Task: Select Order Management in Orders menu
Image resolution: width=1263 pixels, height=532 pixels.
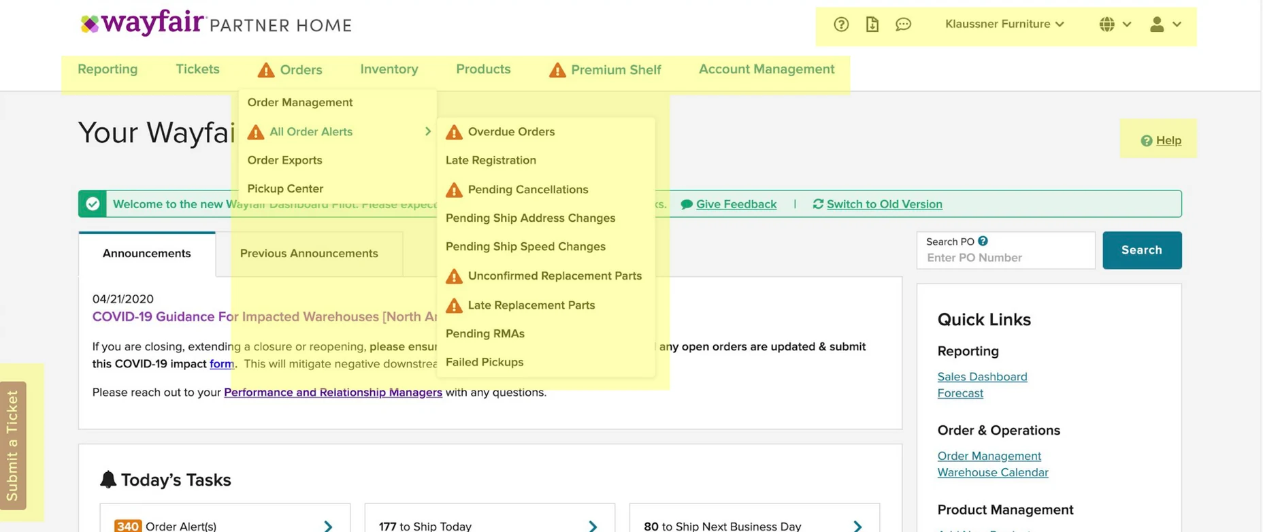Action: point(300,103)
